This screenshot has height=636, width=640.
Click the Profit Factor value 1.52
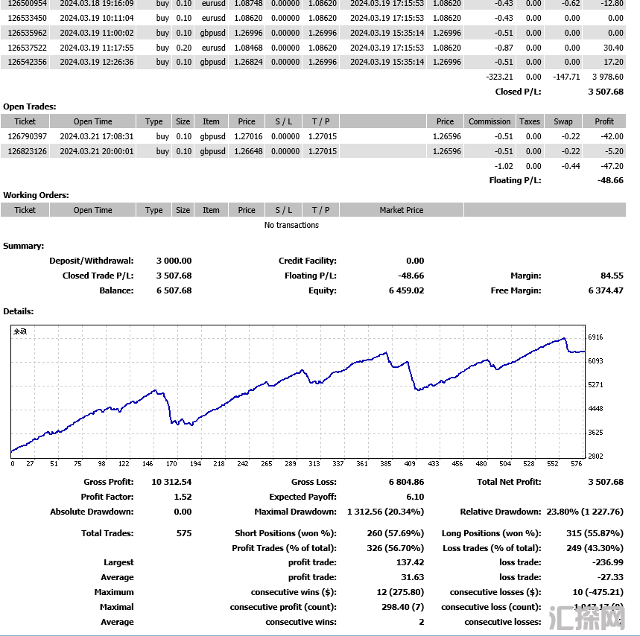pos(183,497)
